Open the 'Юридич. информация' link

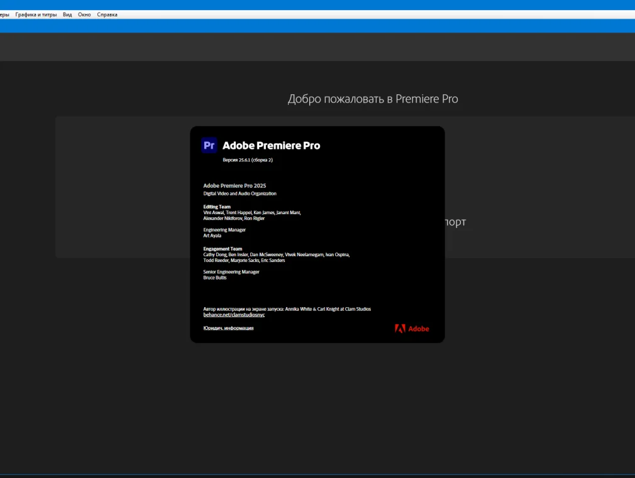coord(228,328)
